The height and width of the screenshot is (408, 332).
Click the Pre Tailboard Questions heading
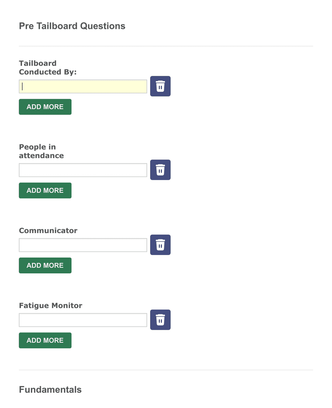[x=72, y=26]
